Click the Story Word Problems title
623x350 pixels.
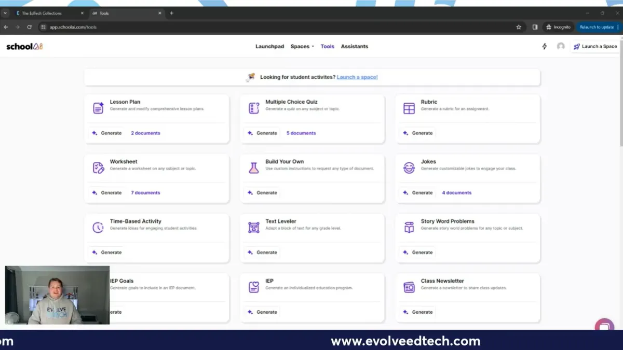(448, 221)
